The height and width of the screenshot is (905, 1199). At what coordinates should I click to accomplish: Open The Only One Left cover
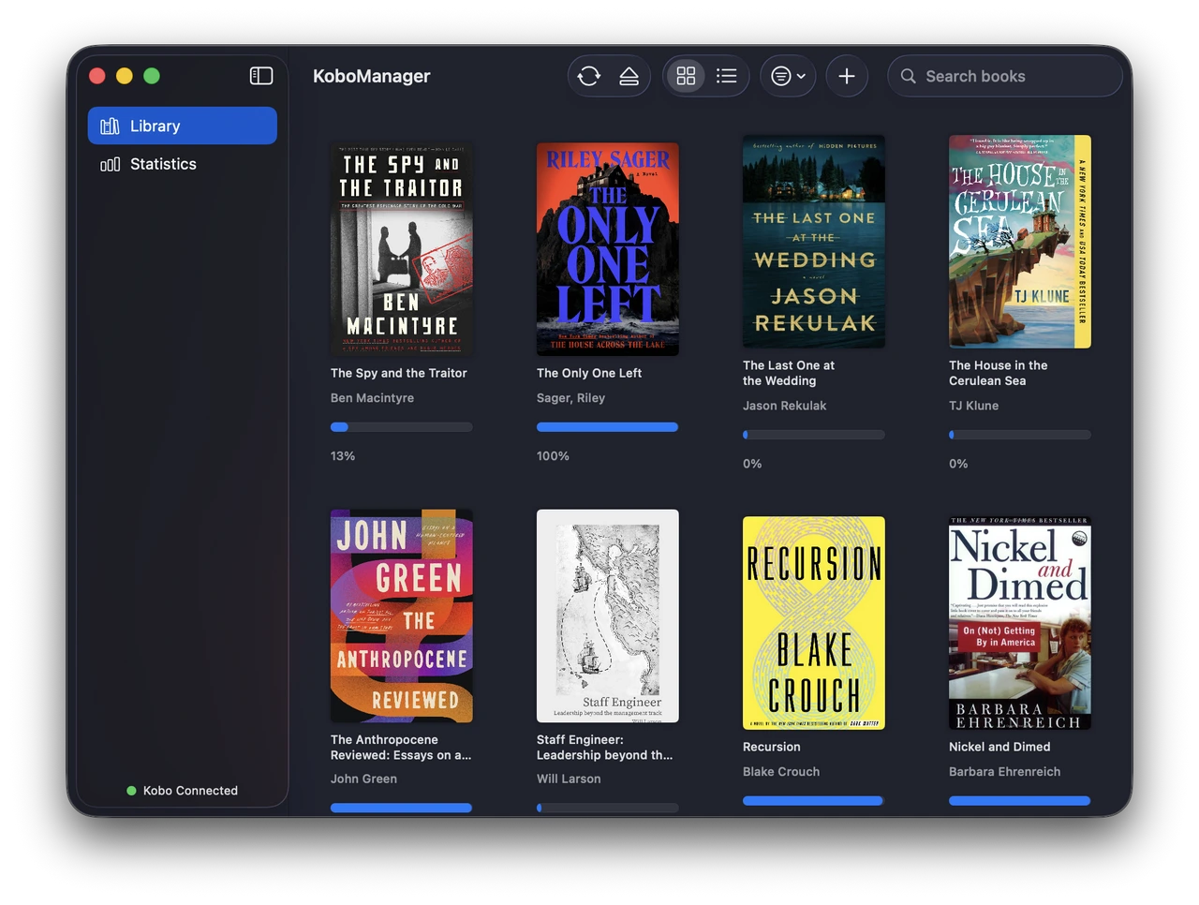(608, 249)
